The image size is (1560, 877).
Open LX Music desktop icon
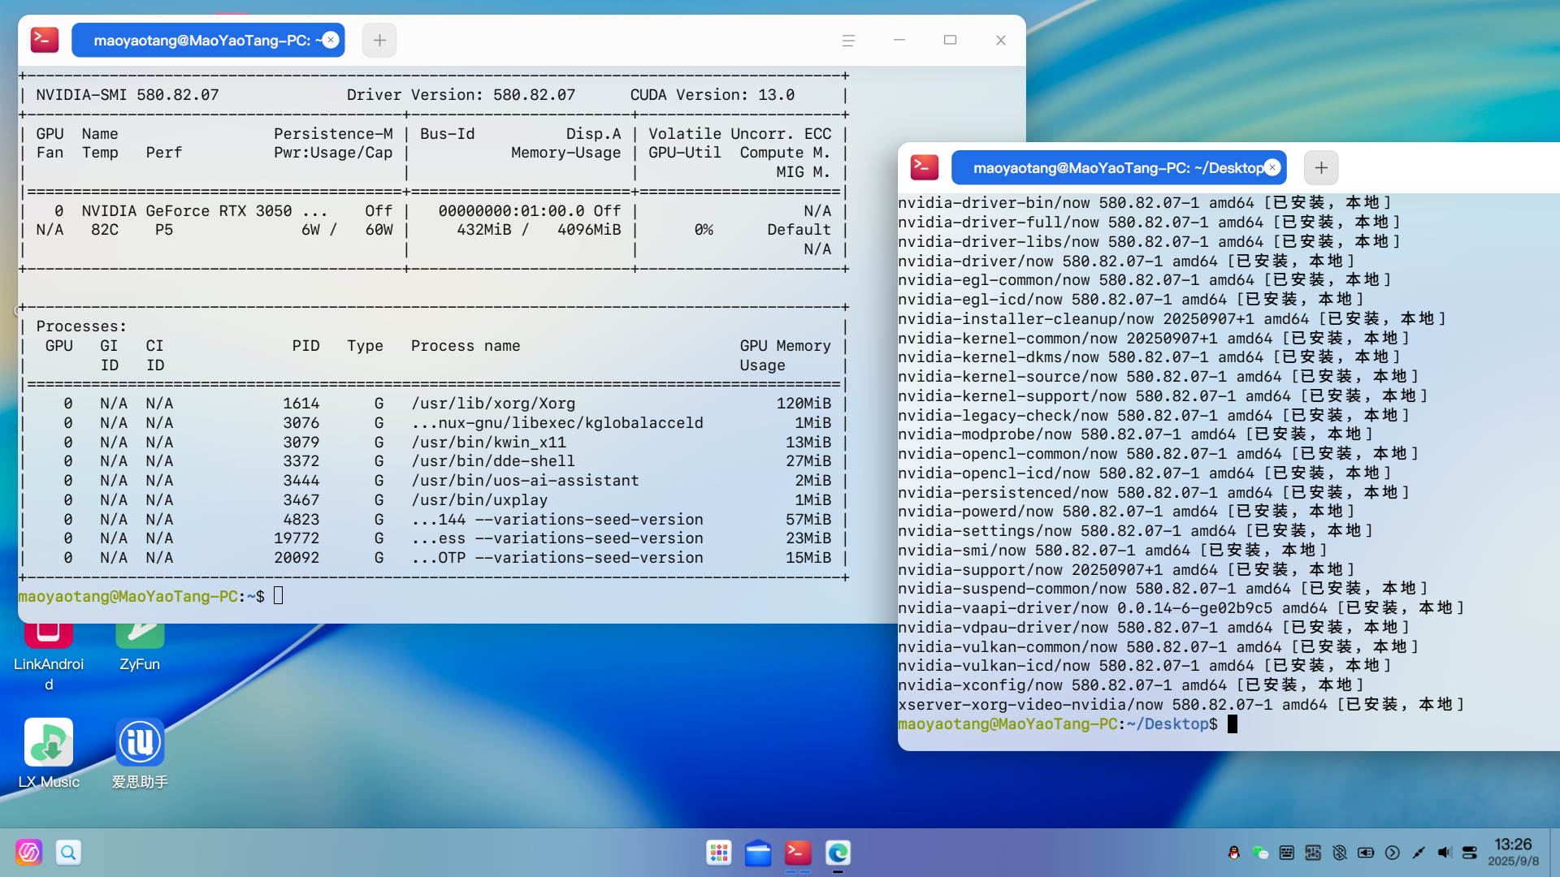[x=49, y=754]
